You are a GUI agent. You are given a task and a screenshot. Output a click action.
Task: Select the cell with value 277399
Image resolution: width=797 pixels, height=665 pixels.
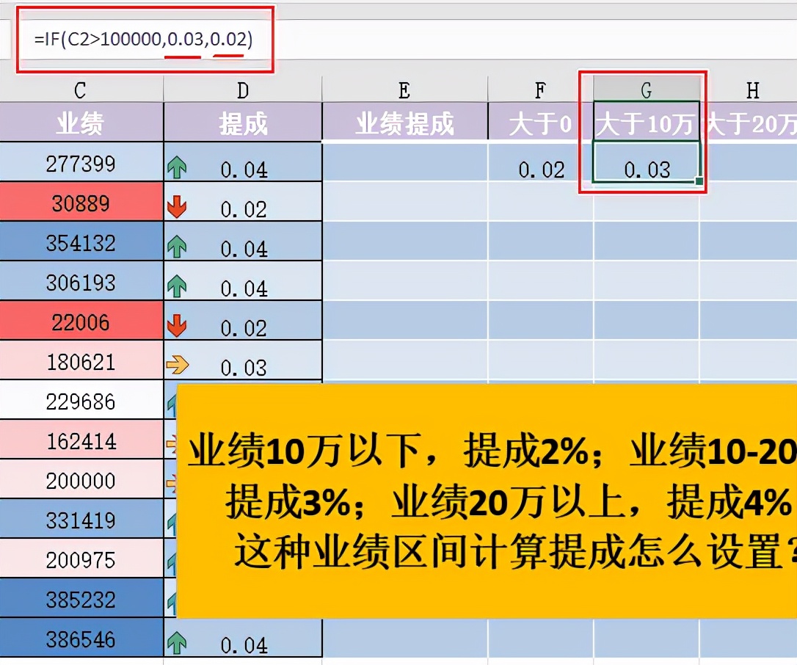click(x=81, y=161)
